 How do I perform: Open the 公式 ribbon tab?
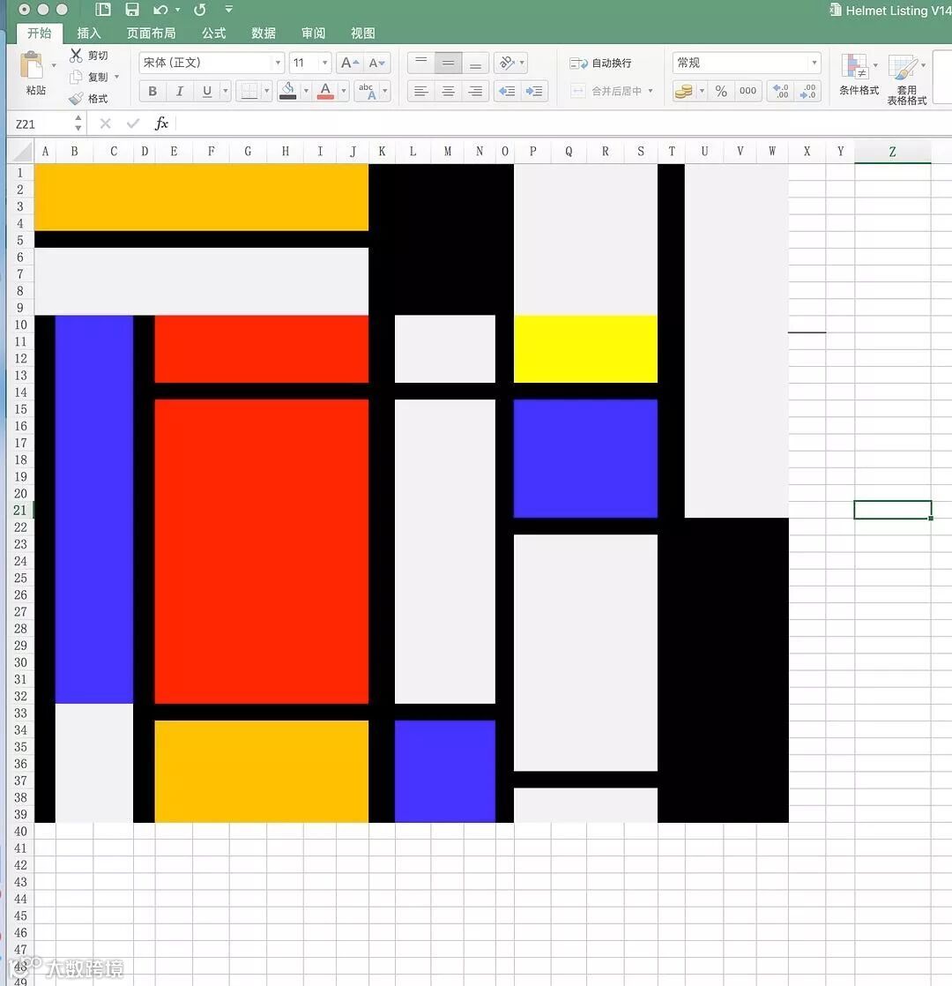click(213, 34)
